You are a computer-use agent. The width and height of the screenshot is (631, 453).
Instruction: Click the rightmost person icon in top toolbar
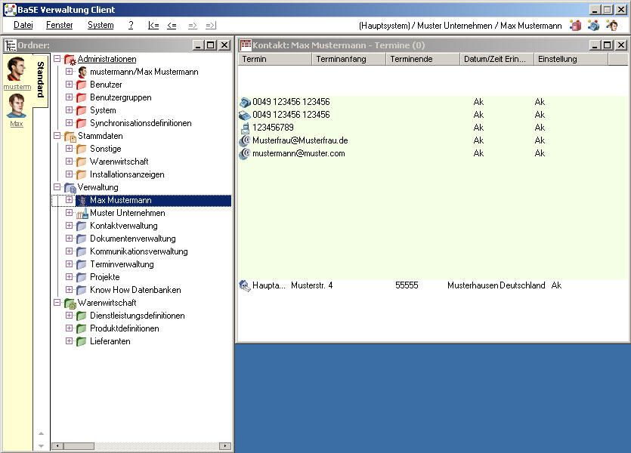pyautogui.click(x=612, y=25)
